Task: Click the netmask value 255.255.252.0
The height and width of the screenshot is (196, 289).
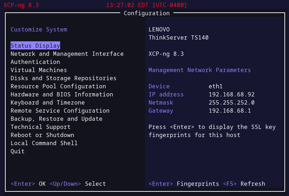Action: [x=231, y=102]
